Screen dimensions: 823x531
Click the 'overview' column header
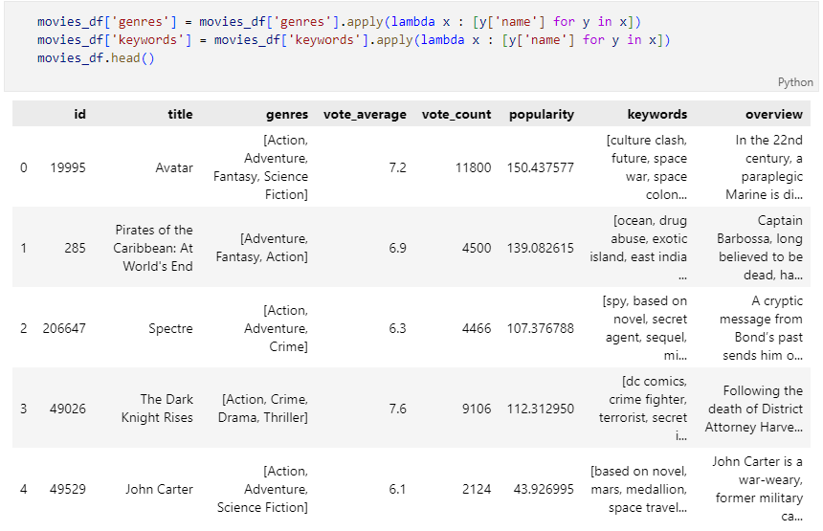pos(774,115)
